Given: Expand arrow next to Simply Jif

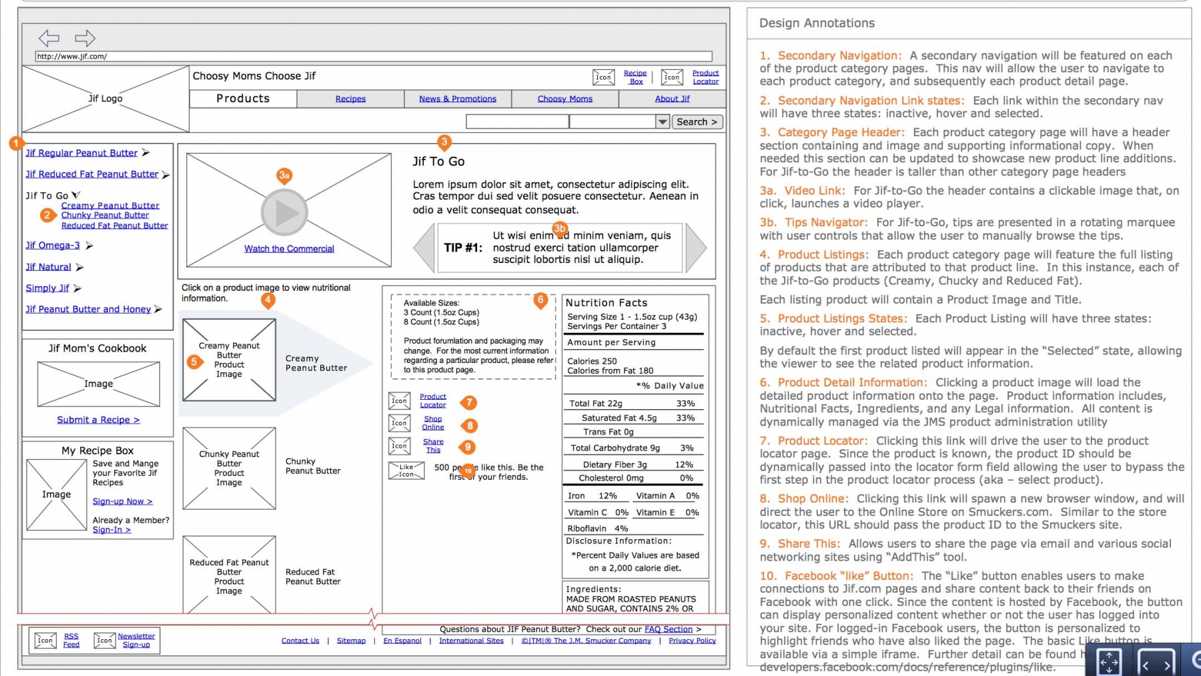Looking at the screenshot, I should click(x=77, y=288).
